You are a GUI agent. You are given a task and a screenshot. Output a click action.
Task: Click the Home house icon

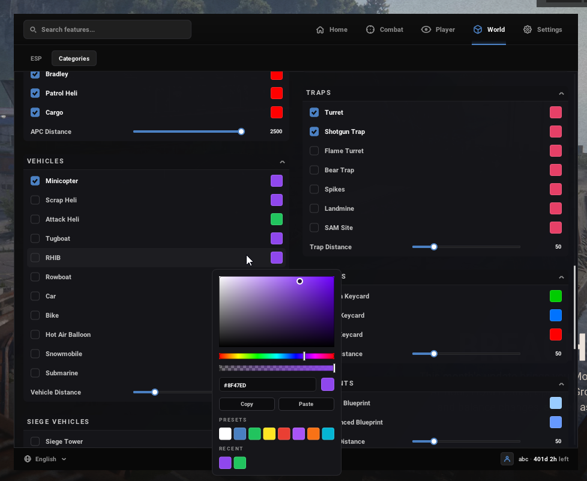320,29
